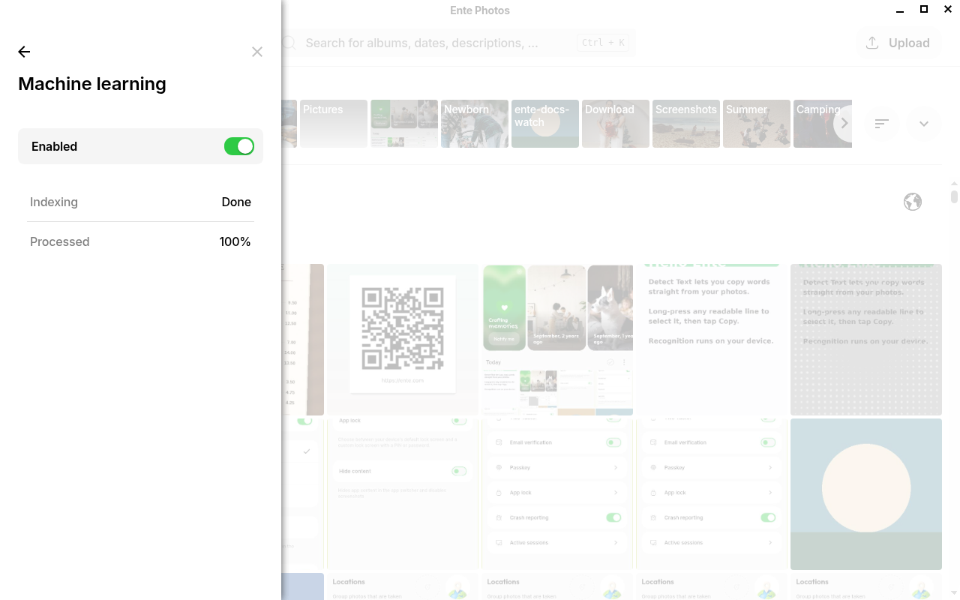
Task: Click the Machine learning heading
Action: (x=92, y=84)
